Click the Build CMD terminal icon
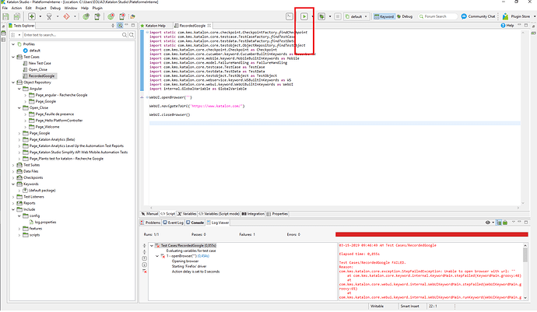This screenshot has width=537, height=312. click(290, 16)
